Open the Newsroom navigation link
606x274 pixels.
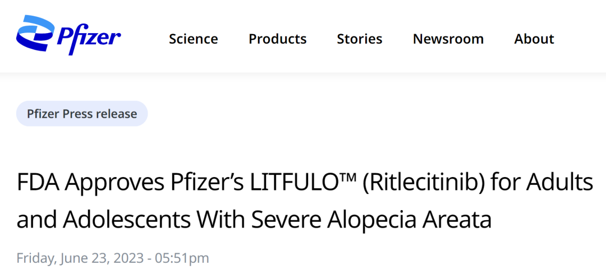point(448,39)
